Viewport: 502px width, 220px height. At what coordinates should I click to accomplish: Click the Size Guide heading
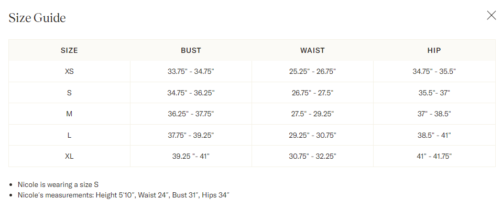tap(37, 18)
